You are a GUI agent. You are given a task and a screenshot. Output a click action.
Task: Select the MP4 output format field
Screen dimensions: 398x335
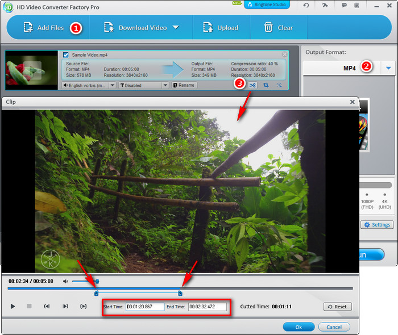point(342,68)
